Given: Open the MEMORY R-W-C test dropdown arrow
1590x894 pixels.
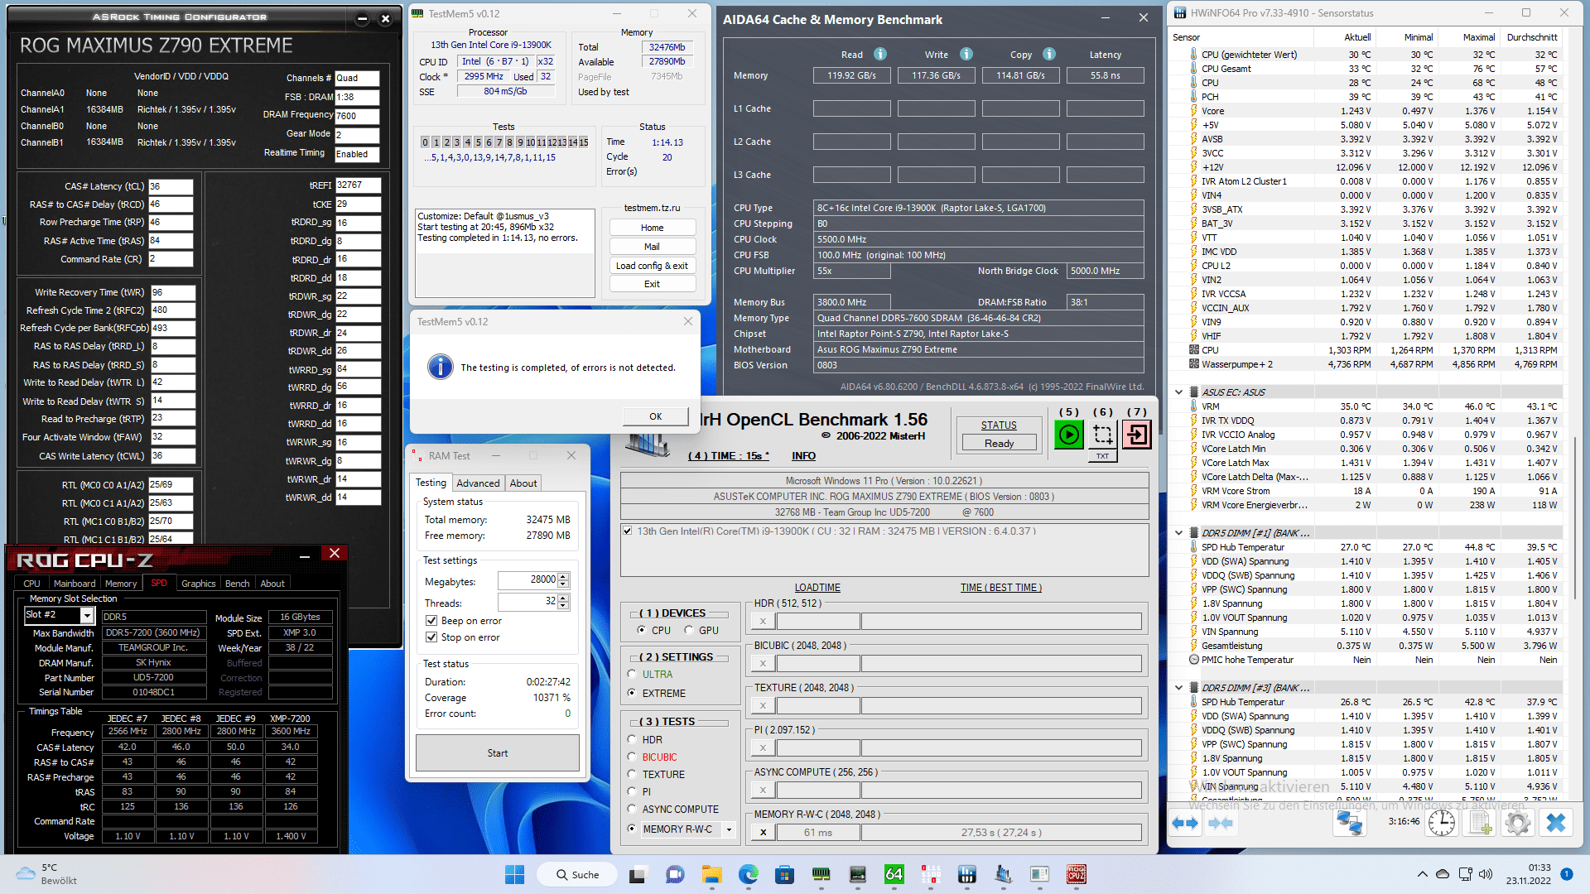Looking at the screenshot, I should [x=730, y=829].
